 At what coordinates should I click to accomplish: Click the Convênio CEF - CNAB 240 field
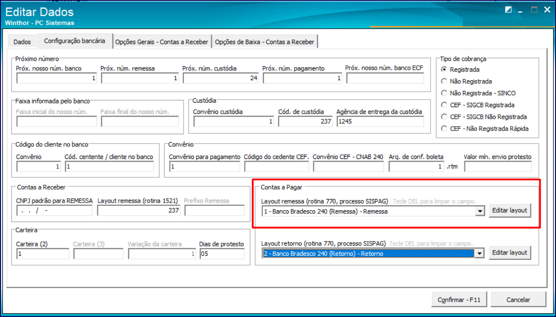[349, 167]
